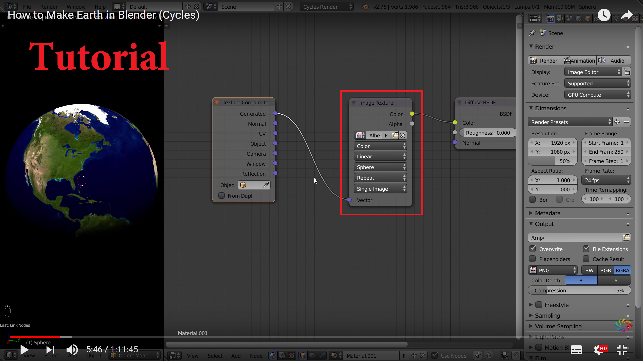Screen dimensions: 643x361
Task: Toggle the video subtitles icon
Action: click(x=576, y=350)
